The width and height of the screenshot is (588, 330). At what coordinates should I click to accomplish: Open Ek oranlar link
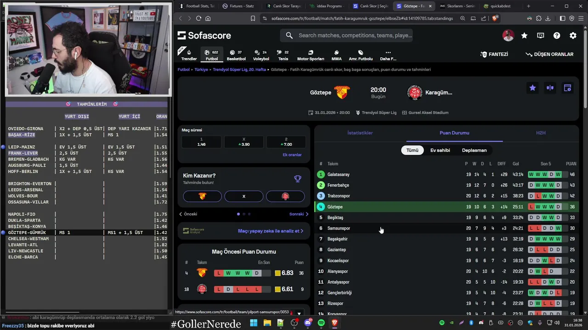pyautogui.click(x=292, y=155)
